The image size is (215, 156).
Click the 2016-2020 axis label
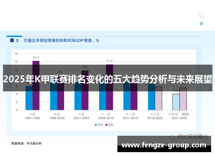click(x=155, y=118)
